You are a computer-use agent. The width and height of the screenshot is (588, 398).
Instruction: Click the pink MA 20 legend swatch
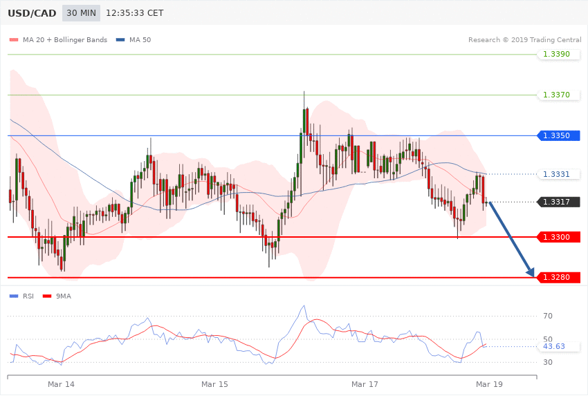(x=14, y=39)
